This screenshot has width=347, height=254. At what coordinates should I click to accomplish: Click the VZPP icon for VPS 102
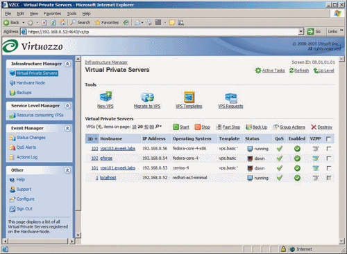tap(316, 158)
